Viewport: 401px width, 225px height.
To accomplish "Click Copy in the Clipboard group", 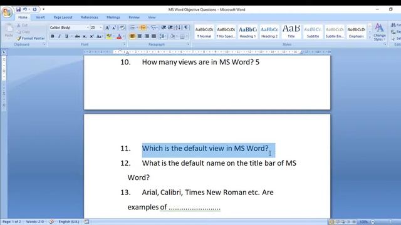I will pos(23,32).
